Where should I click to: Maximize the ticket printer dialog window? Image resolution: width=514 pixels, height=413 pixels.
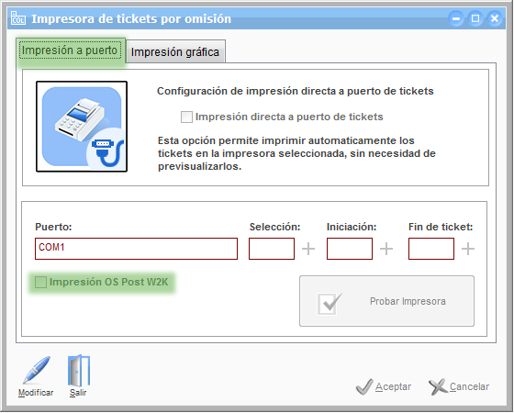tap(475, 18)
